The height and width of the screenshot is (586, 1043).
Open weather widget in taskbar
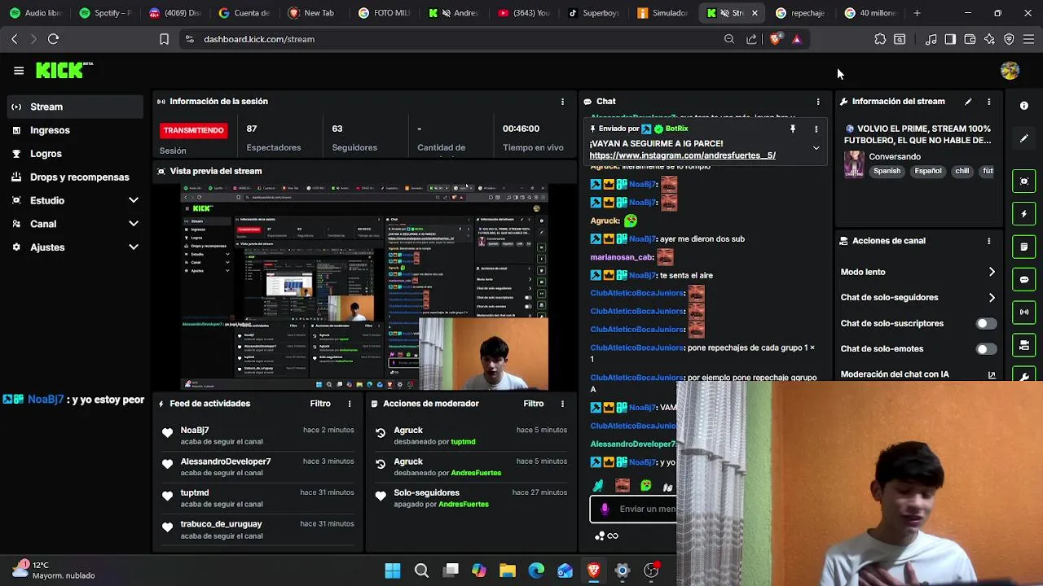pos(54,570)
